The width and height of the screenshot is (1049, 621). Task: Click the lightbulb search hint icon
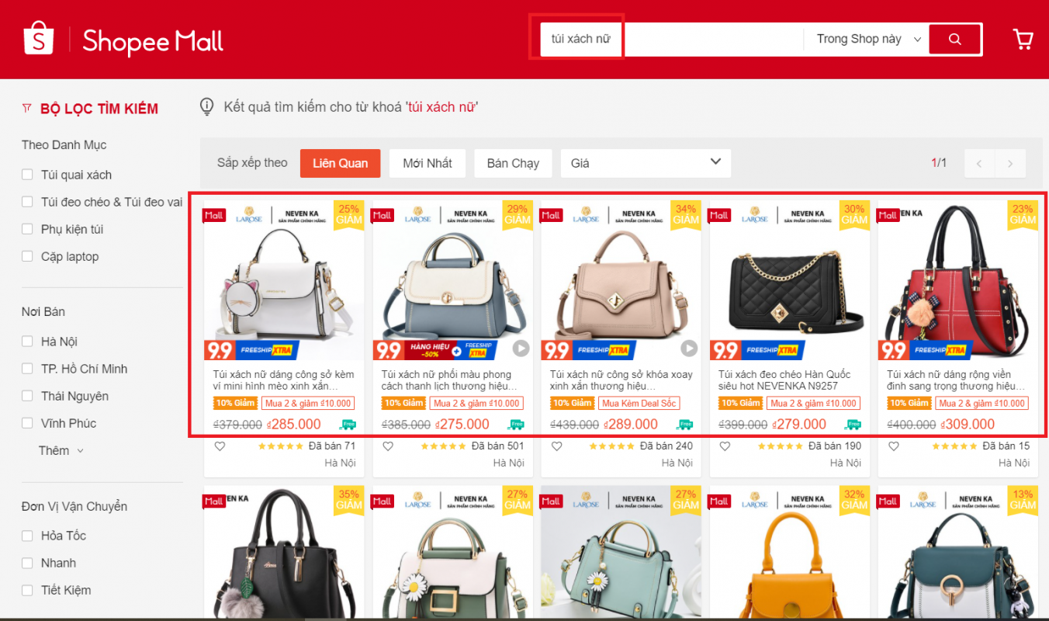point(206,107)
